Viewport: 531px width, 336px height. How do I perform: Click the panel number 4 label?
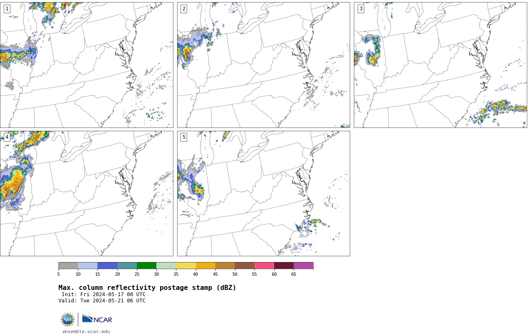coord(7,137)
